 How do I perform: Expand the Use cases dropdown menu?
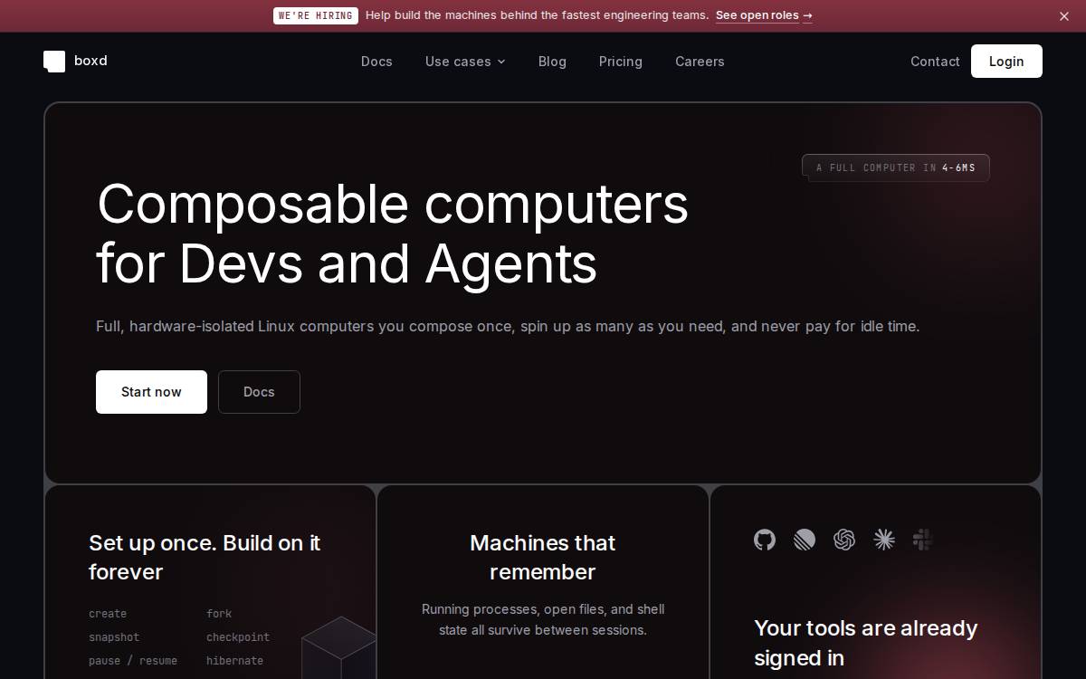point(465,62)
